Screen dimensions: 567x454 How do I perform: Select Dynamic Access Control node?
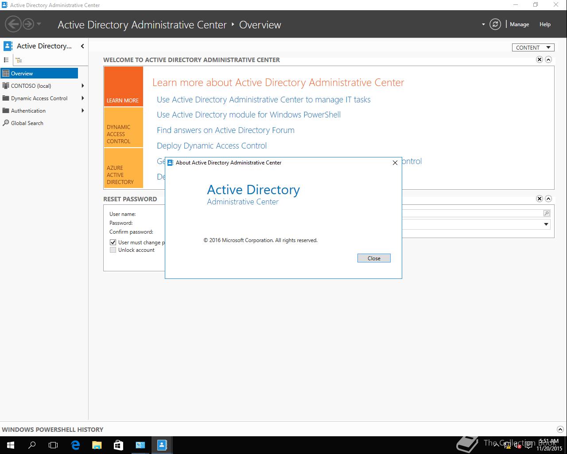[x=39, y=98]
